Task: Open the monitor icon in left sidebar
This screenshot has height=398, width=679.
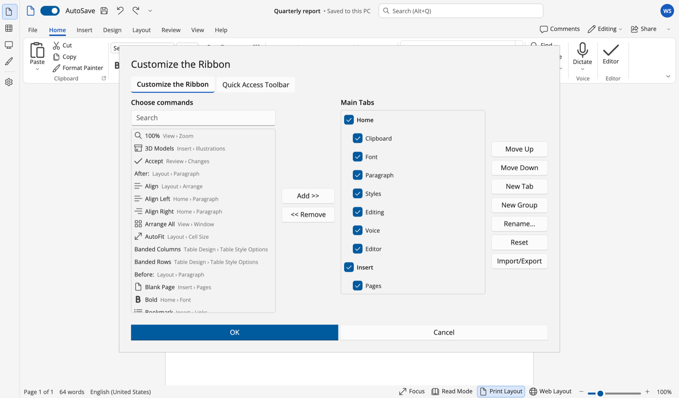Action: (9, 45)
